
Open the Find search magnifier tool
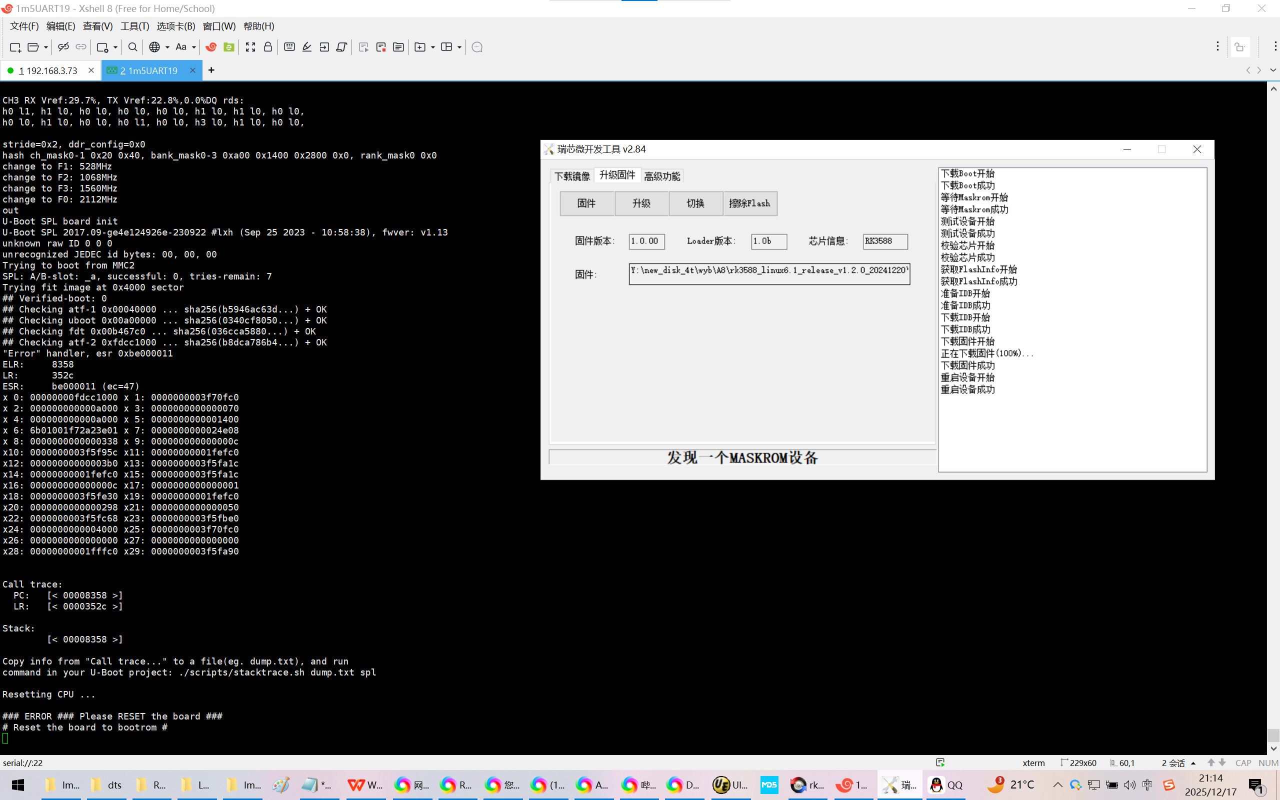point(133,47)
